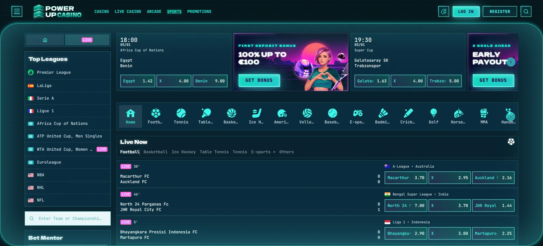Open Ligue 1 in Top Leagues
The height and width of the screenshot is (246, 543).
click(68, 111)
